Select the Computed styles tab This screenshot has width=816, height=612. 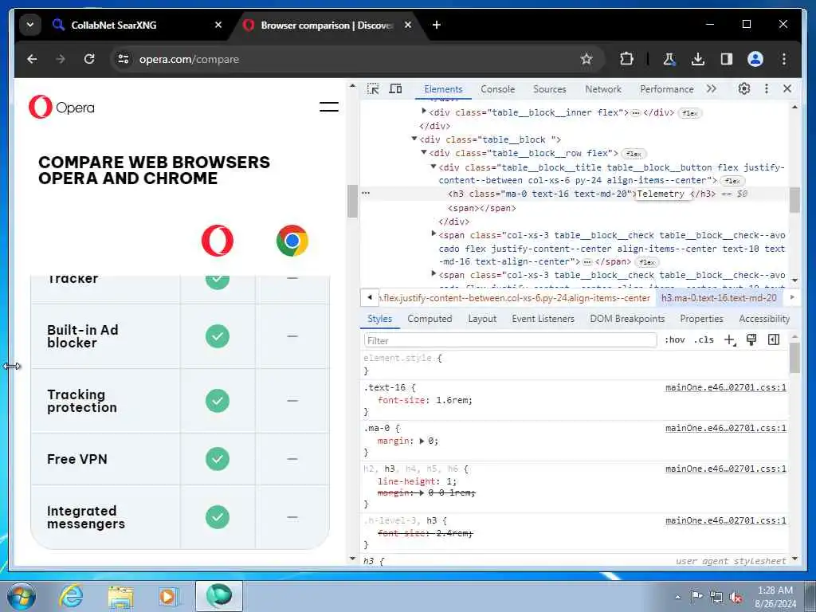tap(430, 319)
